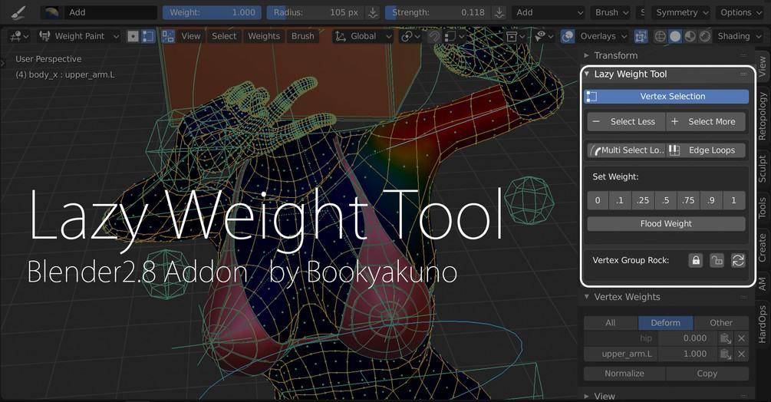Click the brush name field 'Add'
This screenshot has height=402, width=771.
point(110,12)
